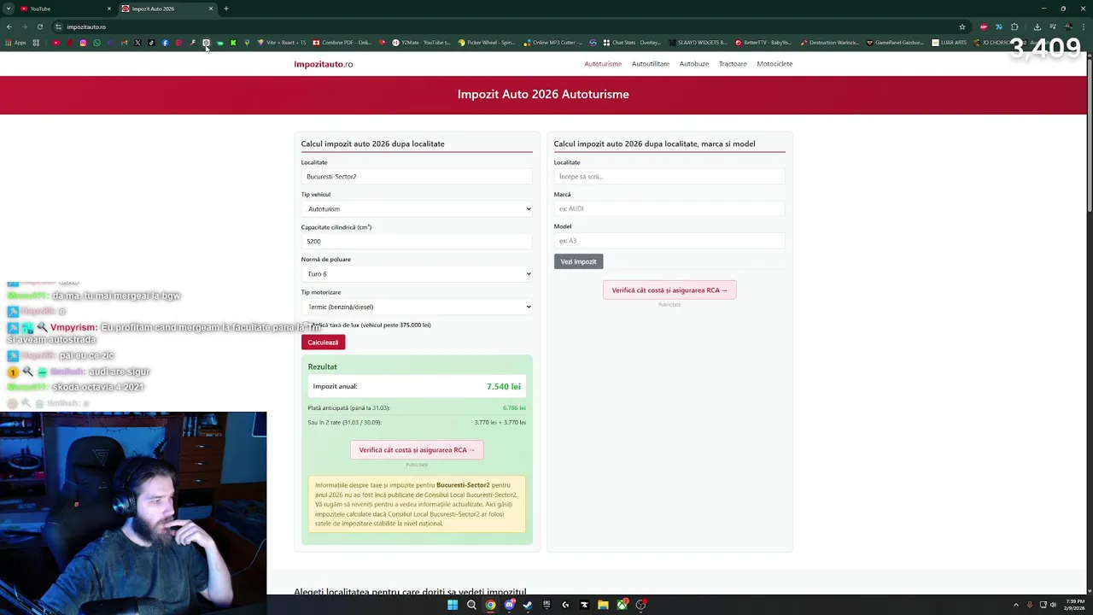
Task: Open the Chrome downloads icon
Action: [x=1037, y=26]
